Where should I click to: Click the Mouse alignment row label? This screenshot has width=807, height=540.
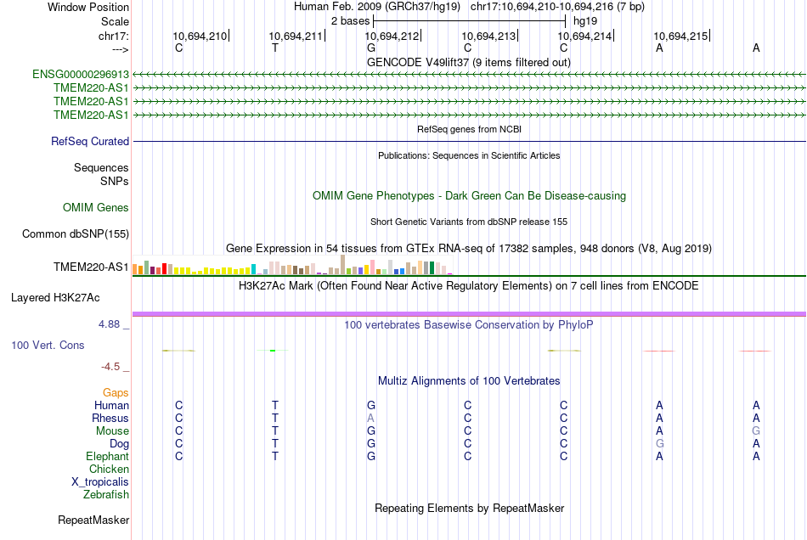[x=112, y=431]
